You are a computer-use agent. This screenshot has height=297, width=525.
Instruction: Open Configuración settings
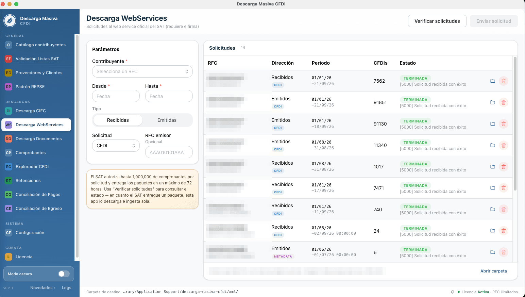36,233
